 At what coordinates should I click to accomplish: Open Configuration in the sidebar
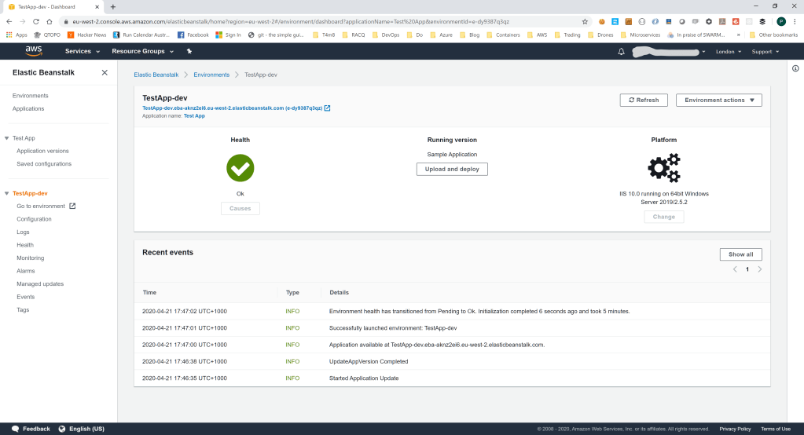[x=34, y=219]
